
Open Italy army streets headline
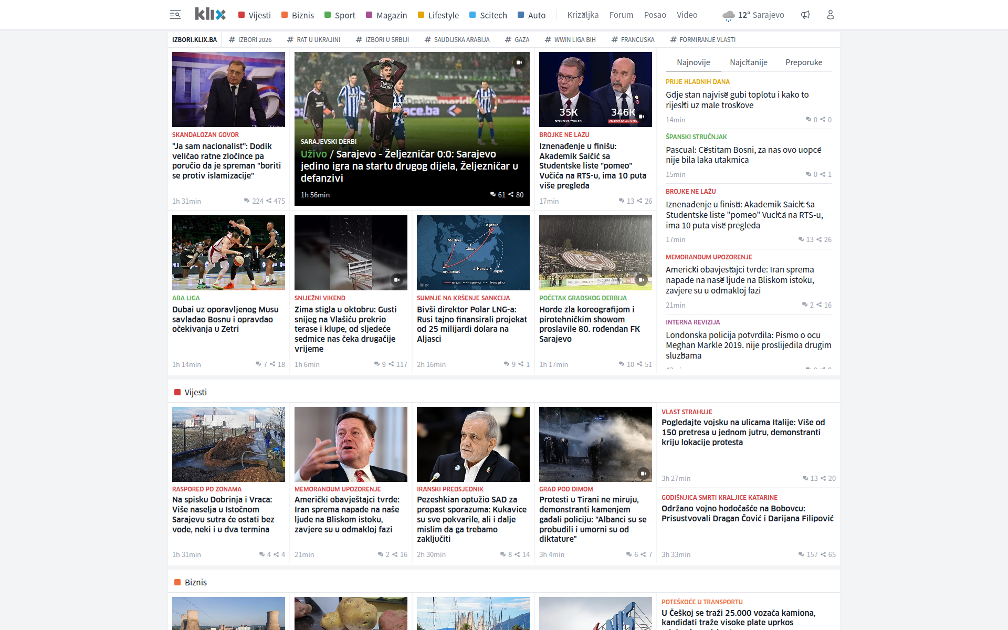tap(743, 432)
